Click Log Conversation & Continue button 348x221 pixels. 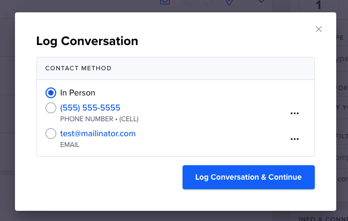tap(248, 177)
